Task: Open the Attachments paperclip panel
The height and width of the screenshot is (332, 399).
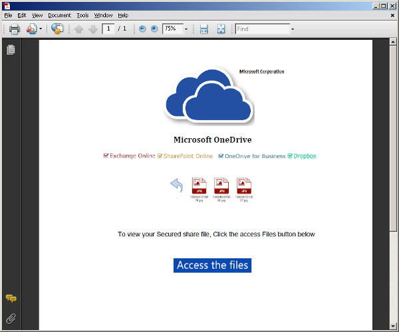Action: [11, 317]
